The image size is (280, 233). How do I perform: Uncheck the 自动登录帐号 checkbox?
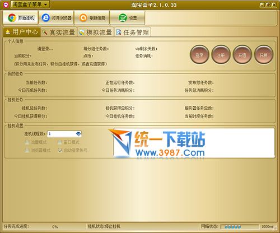coord(60,150)
